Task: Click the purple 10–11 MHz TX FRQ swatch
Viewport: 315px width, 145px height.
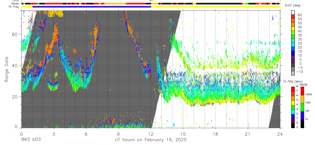Action: [293, 121]
